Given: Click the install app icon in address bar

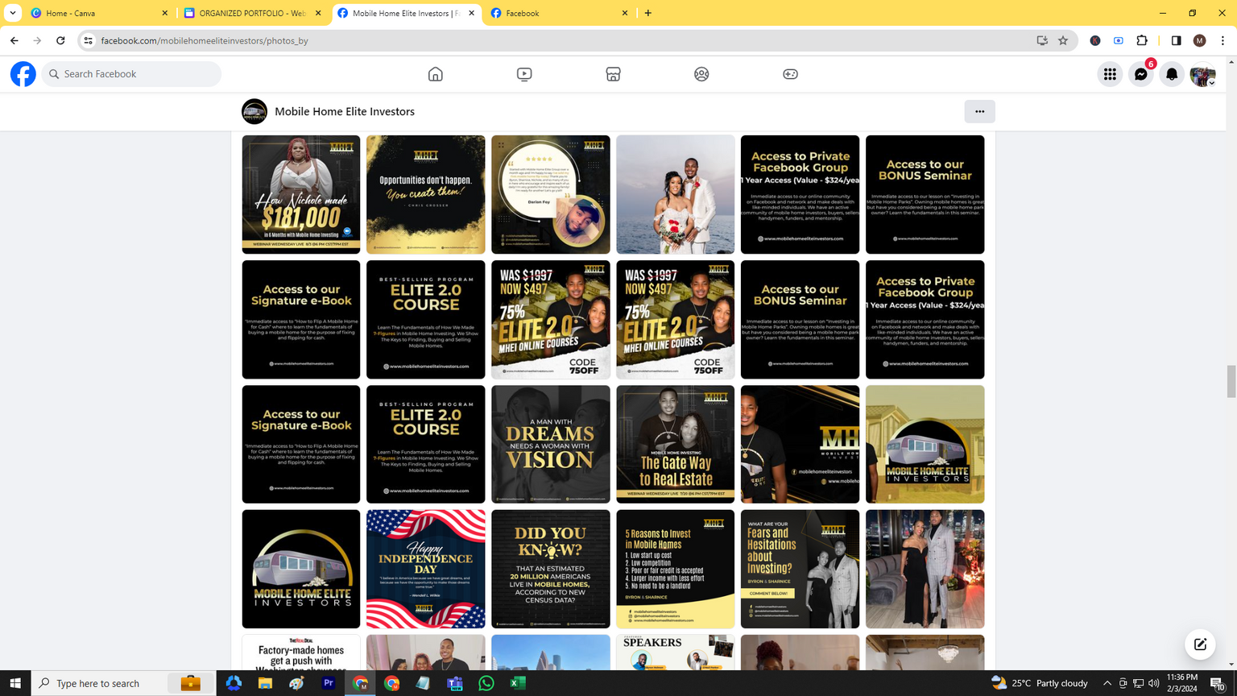Looking at the screenshot, I should pyautogui.click(x=1042, y=40).
